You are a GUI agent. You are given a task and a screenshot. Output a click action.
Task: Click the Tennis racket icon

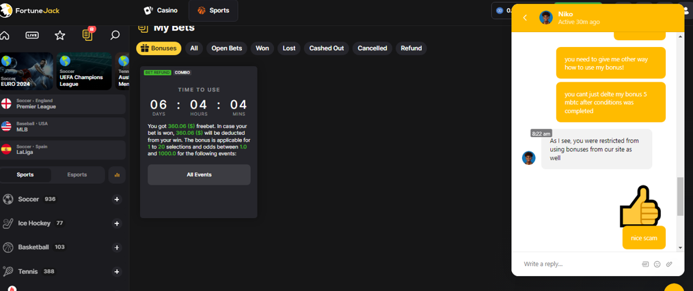pos(8,272)
